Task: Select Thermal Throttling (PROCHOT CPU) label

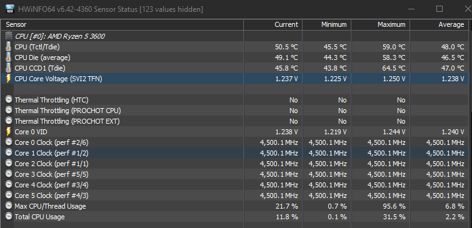Action: (68, 111)
